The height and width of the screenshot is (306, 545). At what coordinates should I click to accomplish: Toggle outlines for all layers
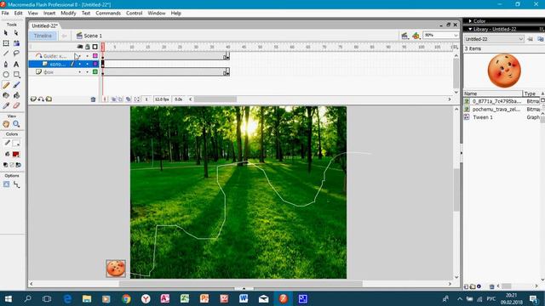tap(95, 47)
